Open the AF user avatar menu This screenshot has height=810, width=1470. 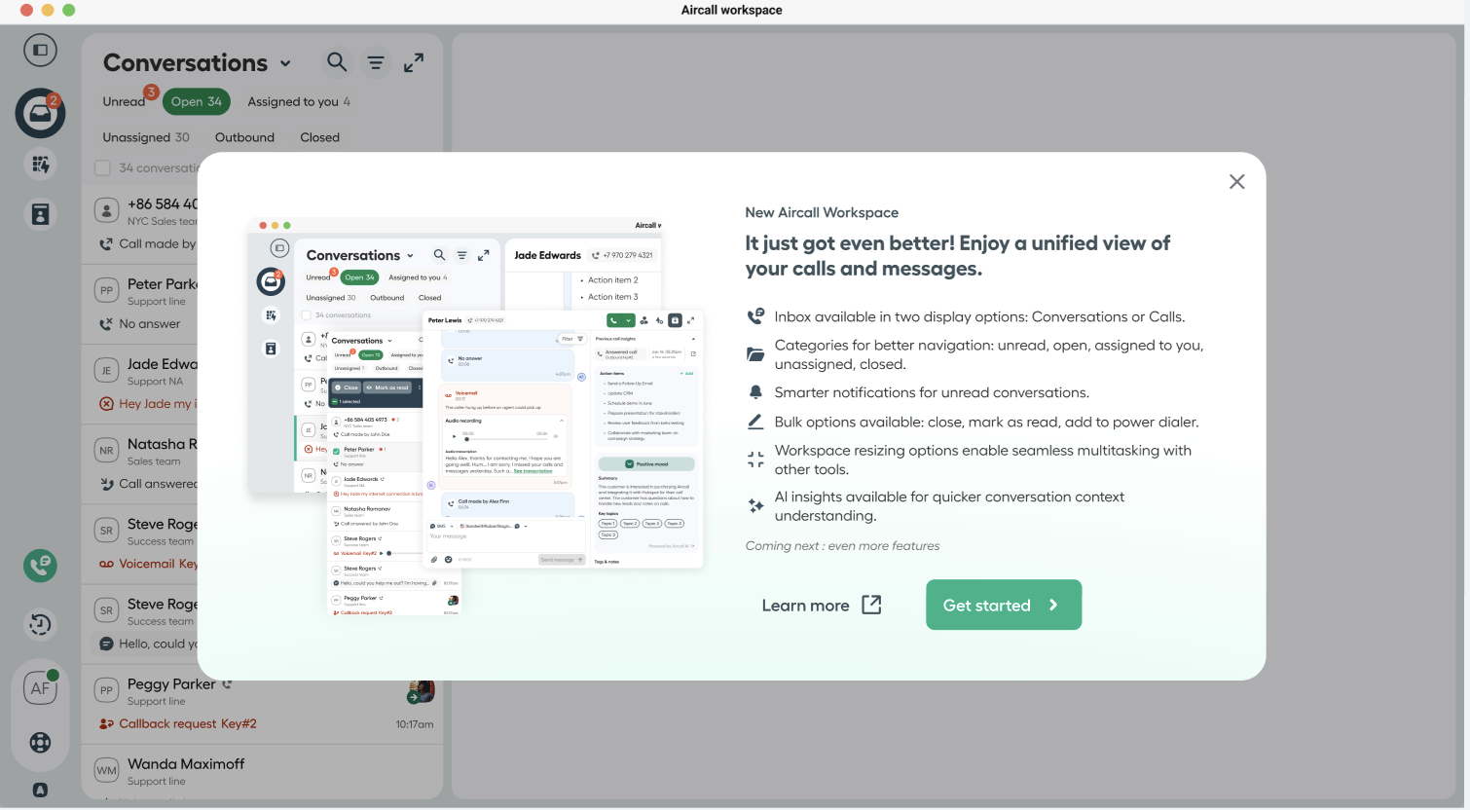click(40, 688)
